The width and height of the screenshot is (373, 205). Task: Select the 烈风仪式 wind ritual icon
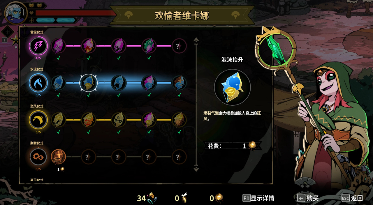coord(38,120)
